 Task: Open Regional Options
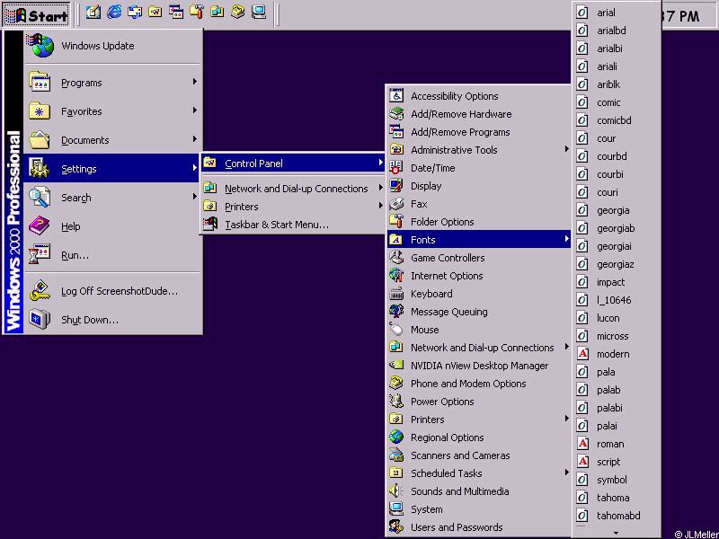point(479,437)
